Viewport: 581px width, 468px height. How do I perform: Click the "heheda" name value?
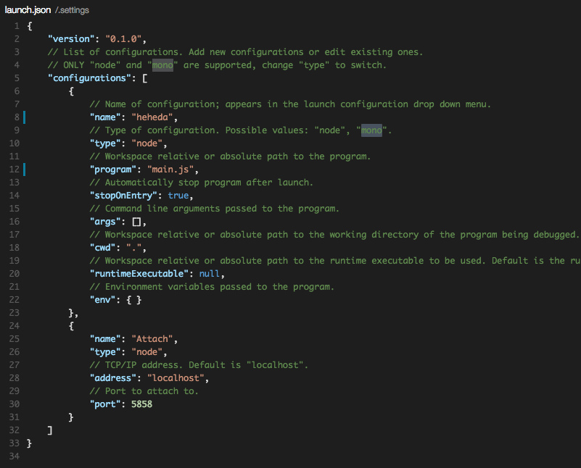click(x=152, y=117)
